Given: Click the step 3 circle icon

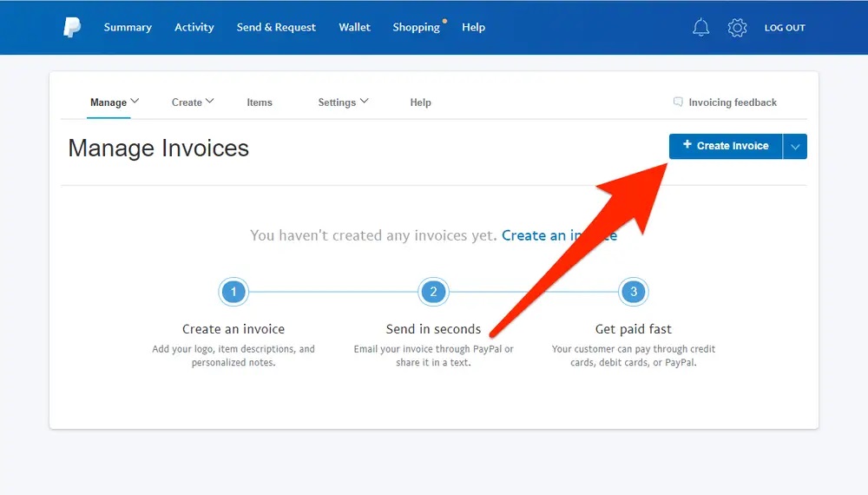Looking at the screenshot, I should tap(634, 292).
